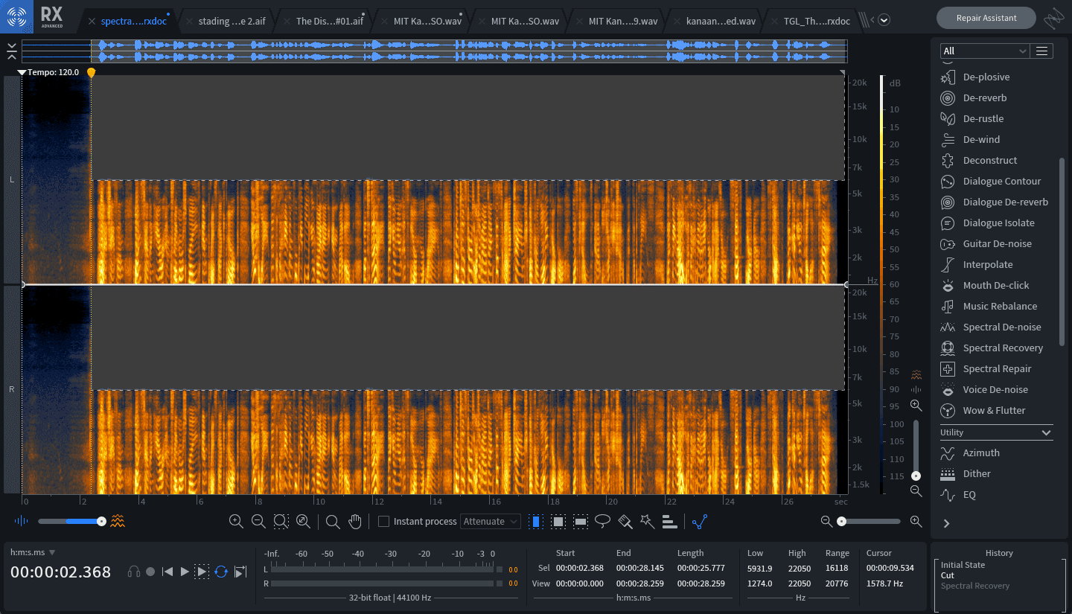This screenshot has width=1072, height=614.
Task: Select the magic wand tool
Action: pos(648,522)
